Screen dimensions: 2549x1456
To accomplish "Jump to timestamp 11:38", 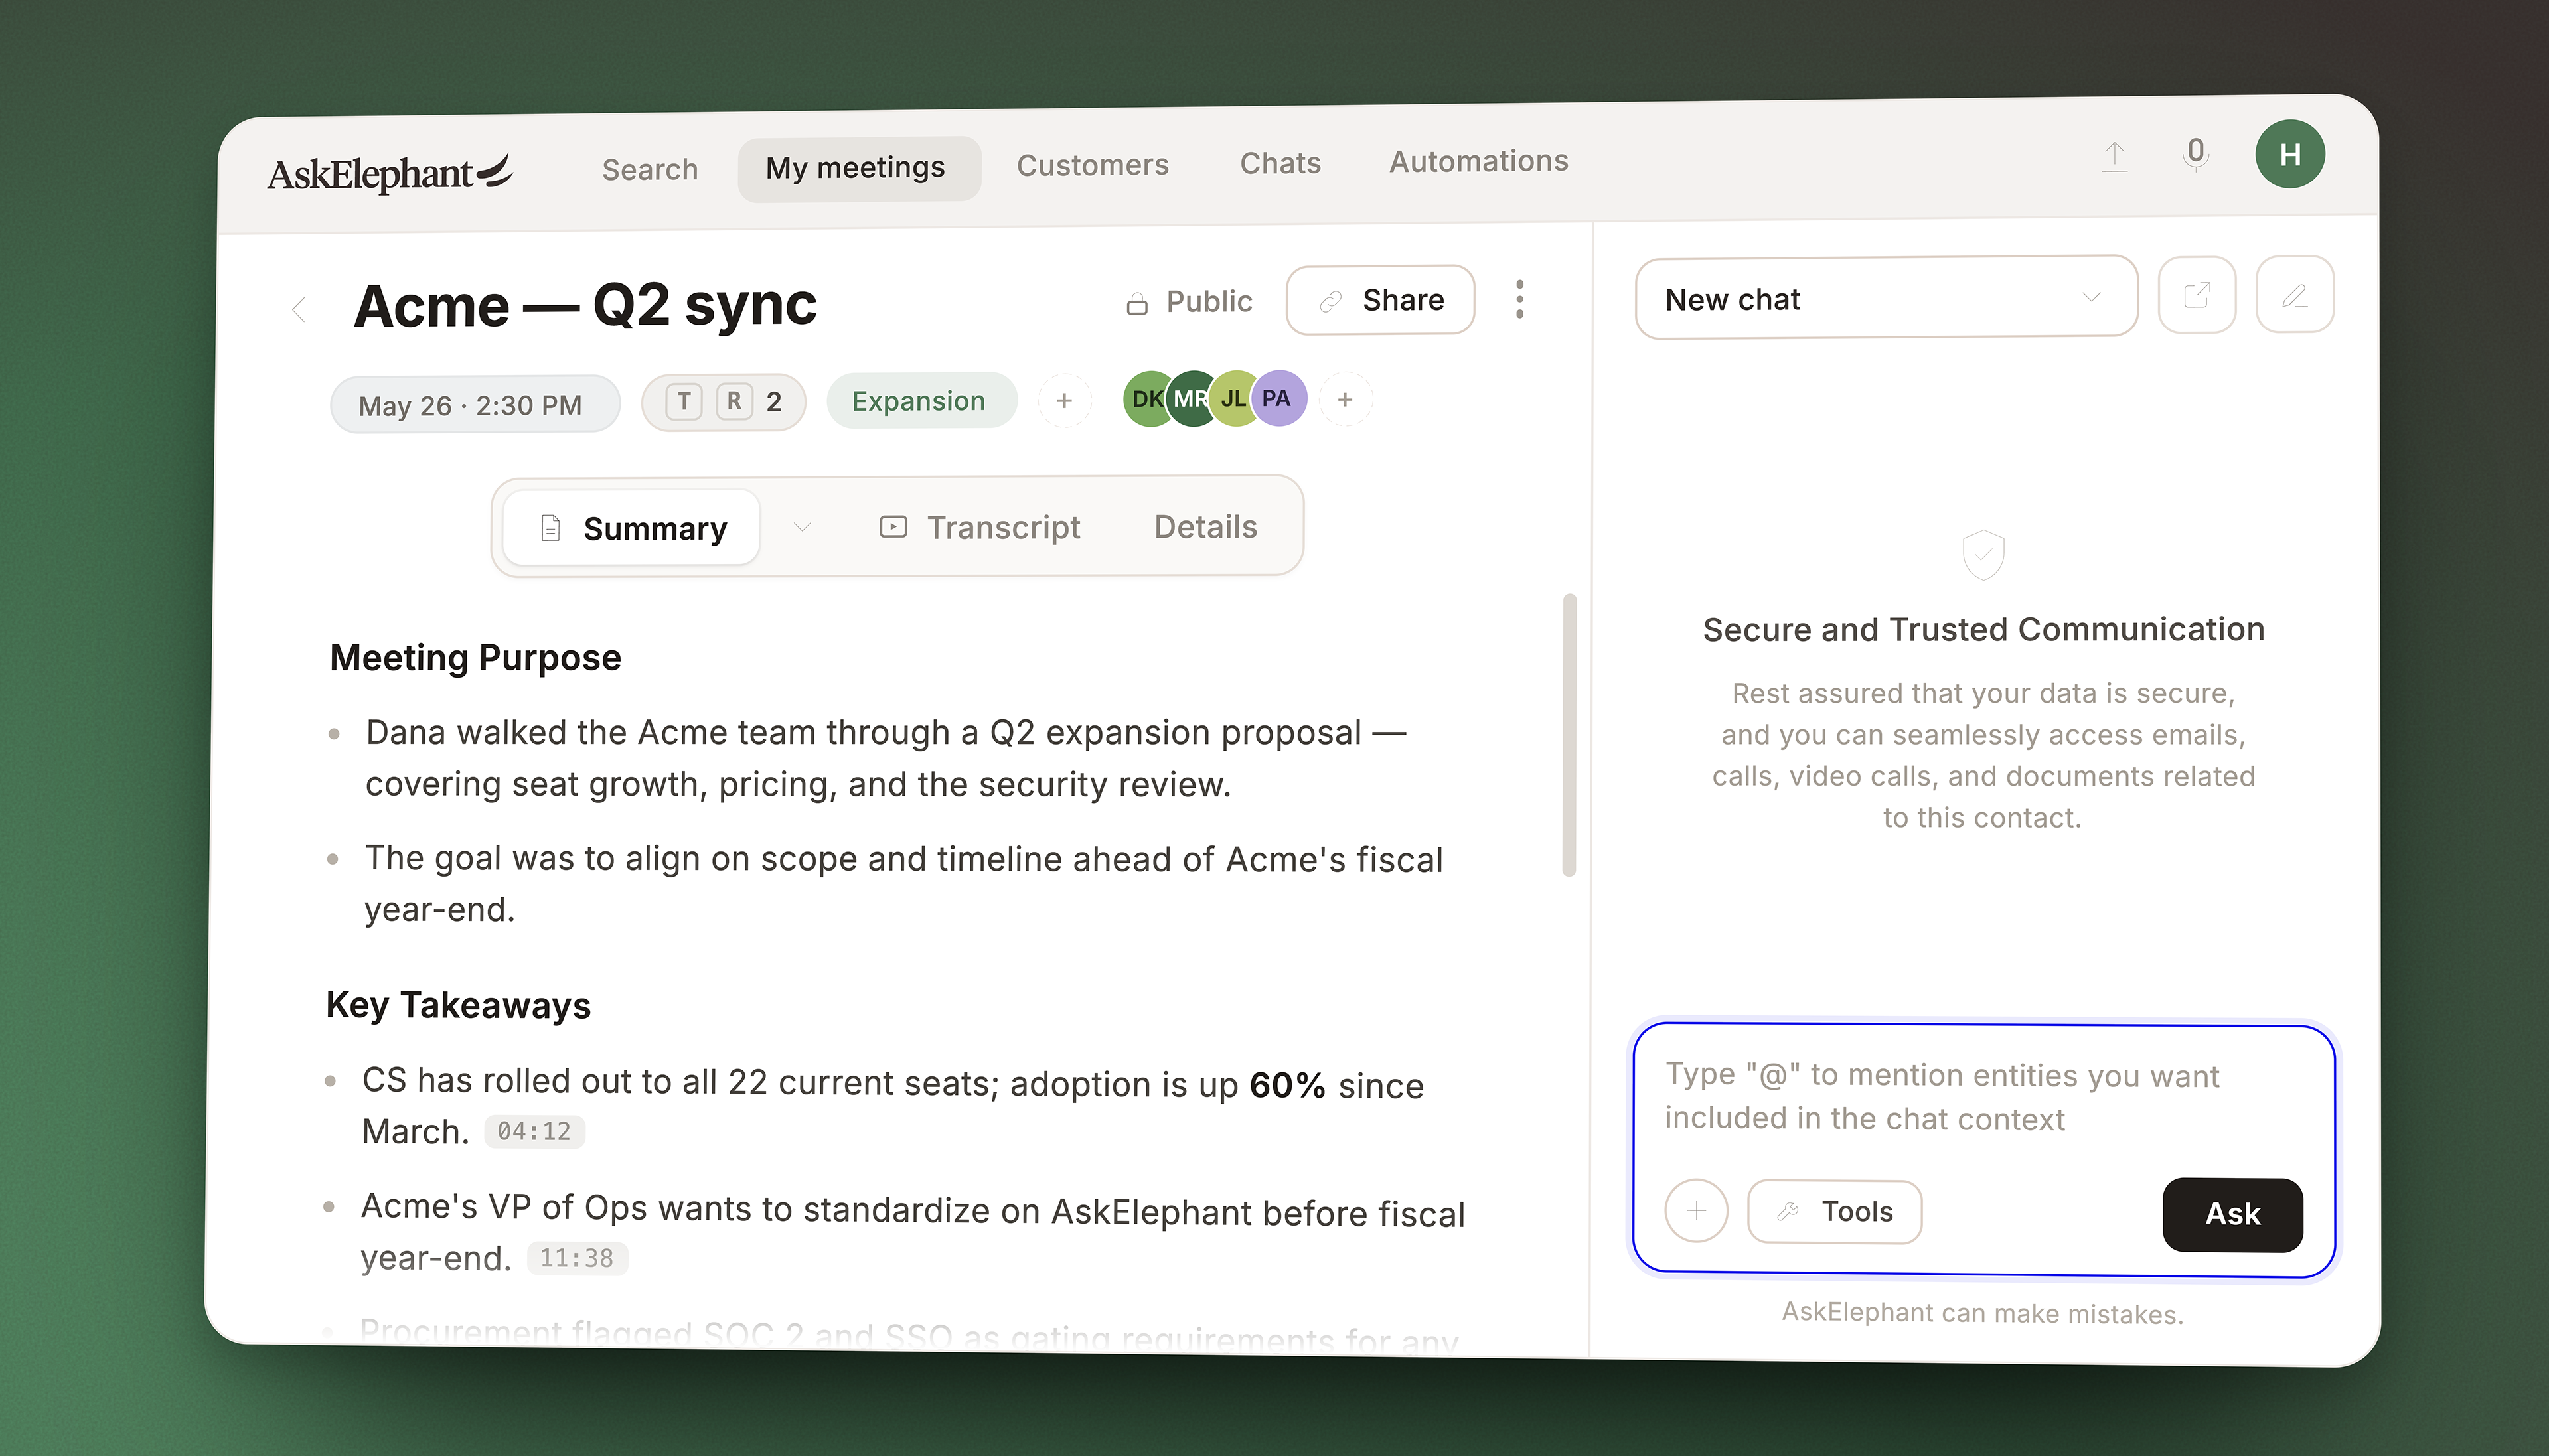I will (x=577, y=1258).
